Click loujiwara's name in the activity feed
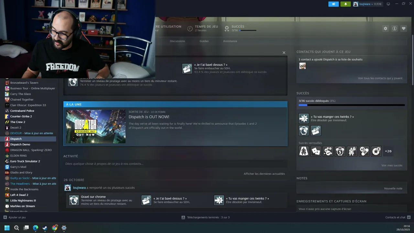 pyautogui.click(x=79, y=188)
